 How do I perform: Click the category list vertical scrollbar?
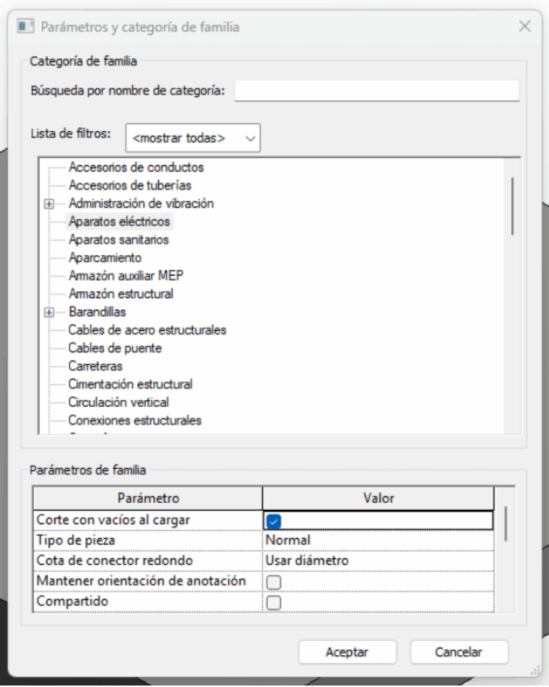(x=513, y=205)
